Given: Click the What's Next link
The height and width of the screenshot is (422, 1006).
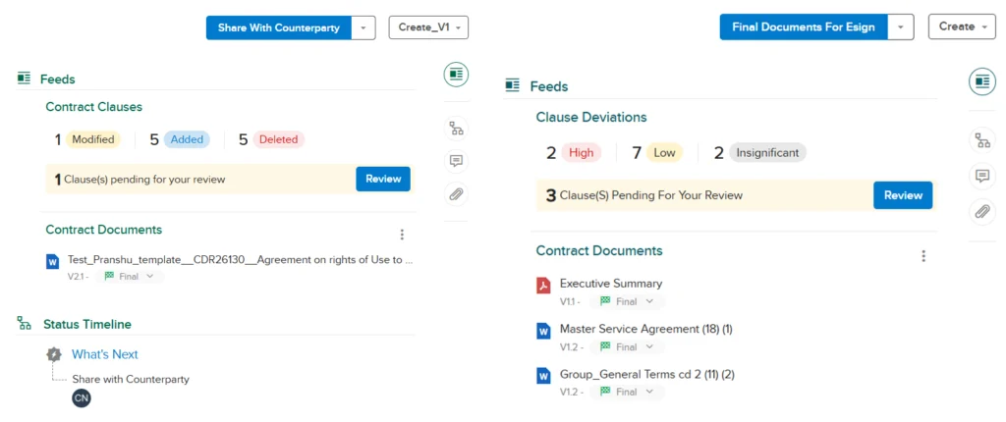Looking at the screenshot, I should [x=104, y=354].
